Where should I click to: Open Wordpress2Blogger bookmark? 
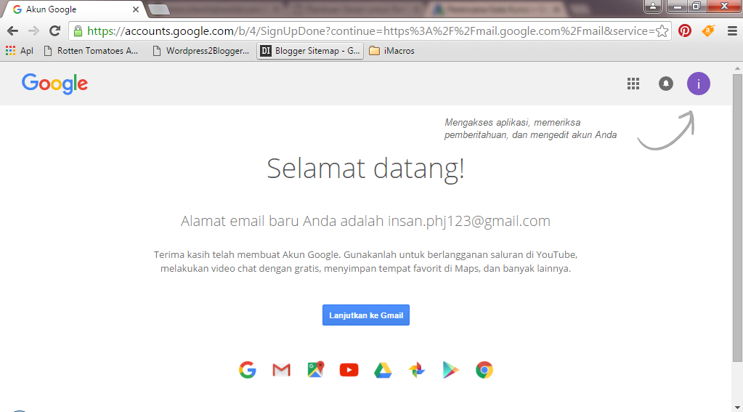tap(201, 51)
